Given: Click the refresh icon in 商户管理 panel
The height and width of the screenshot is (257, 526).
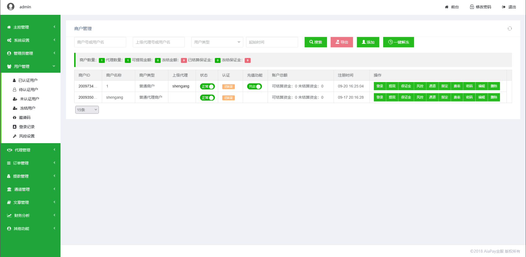Looking at the screenshot, I should pyautogui.click(x=510, y=28).
